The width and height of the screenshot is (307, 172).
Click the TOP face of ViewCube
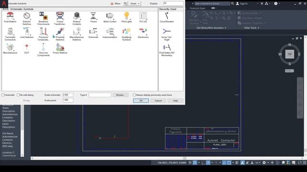[x=290, y=54]
